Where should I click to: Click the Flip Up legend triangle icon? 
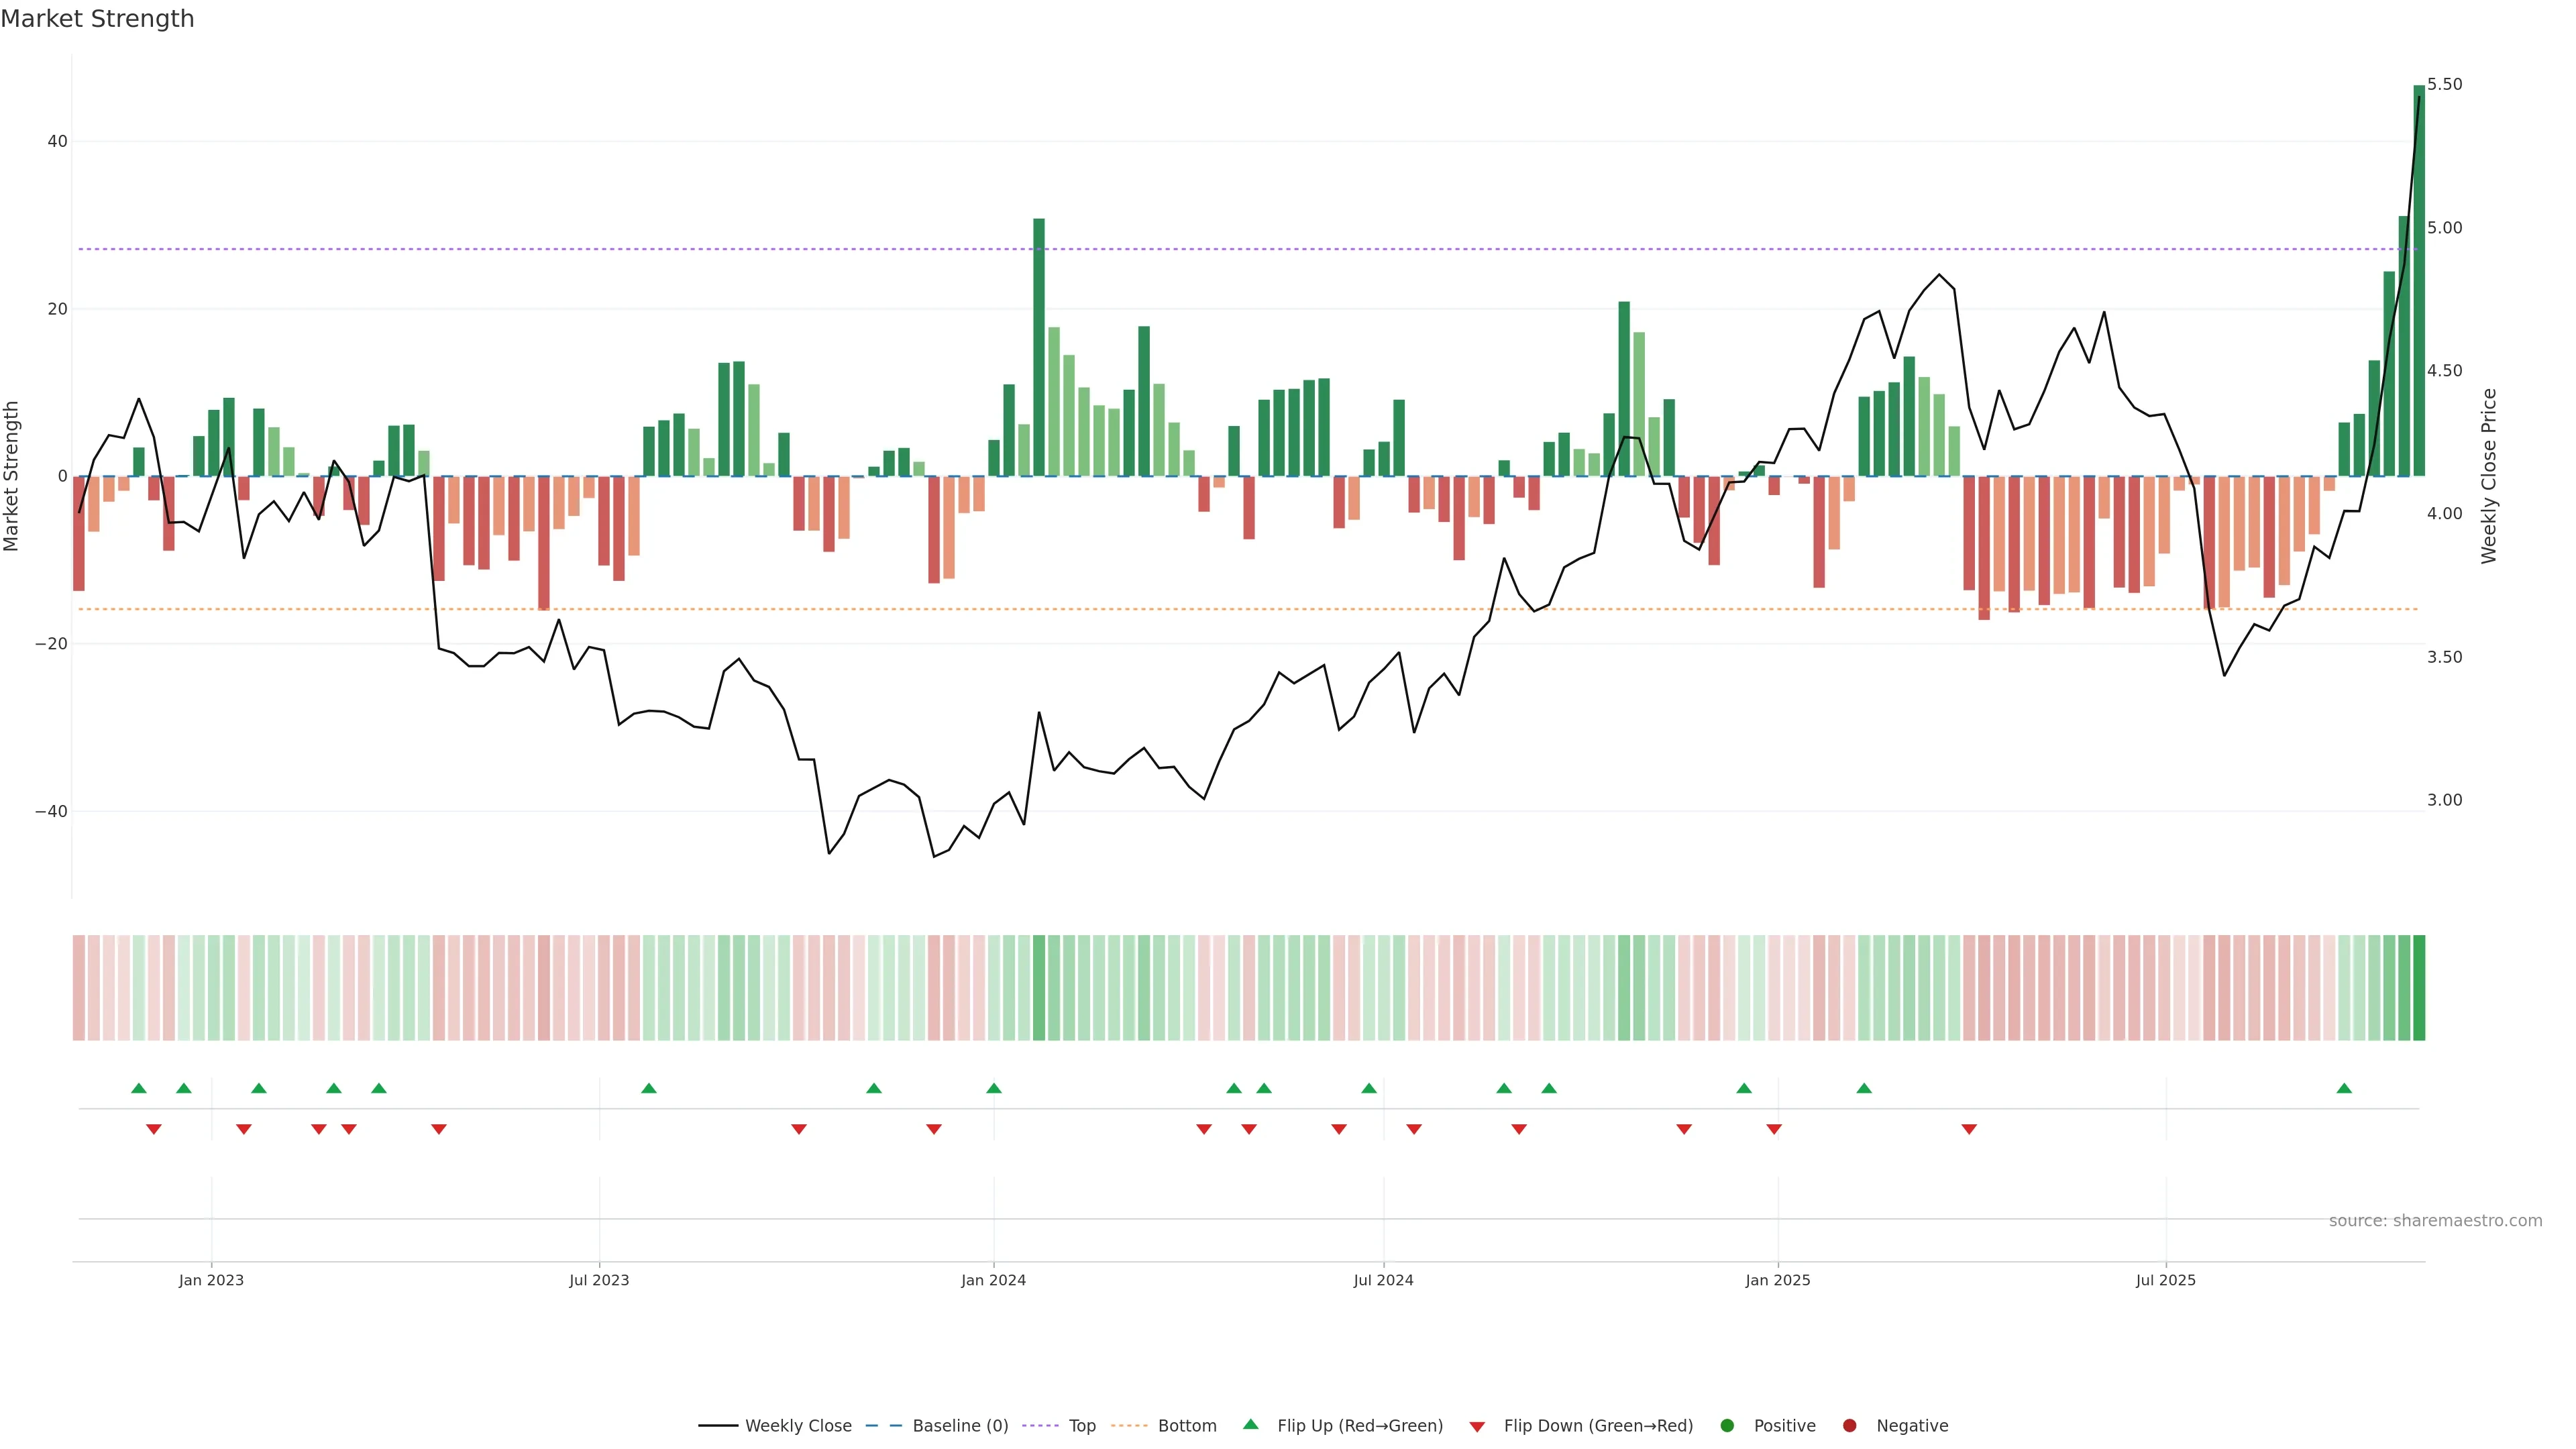(1250, 1424)
